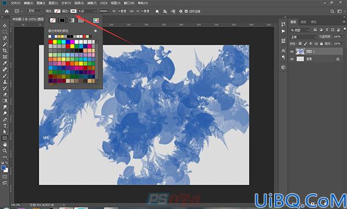The height and width of the screenshot is (209, 347).
Task: Pick the red swatch in palette
Action: [50, 42]
